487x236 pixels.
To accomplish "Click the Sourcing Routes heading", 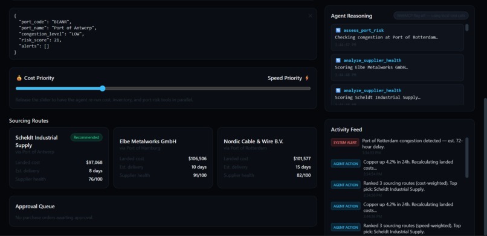I will click(x=29, y=120).
